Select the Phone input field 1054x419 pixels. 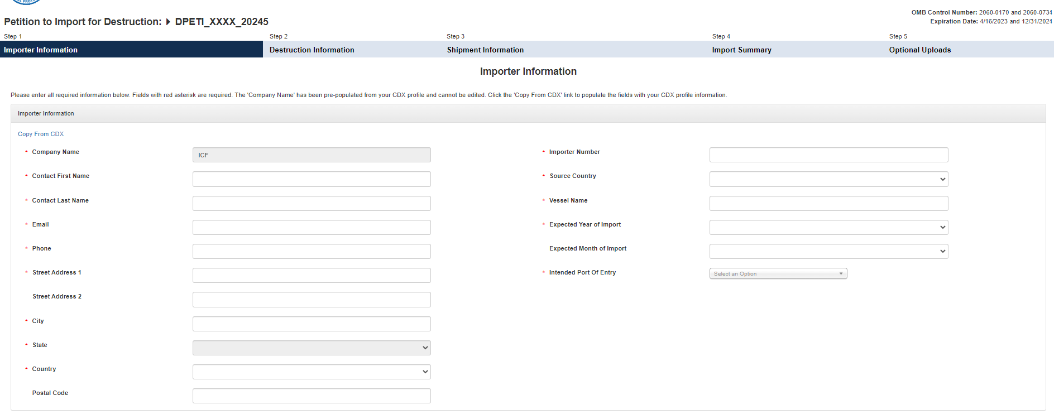pos(312,251)
